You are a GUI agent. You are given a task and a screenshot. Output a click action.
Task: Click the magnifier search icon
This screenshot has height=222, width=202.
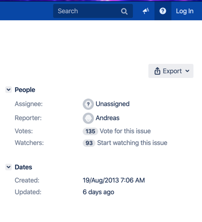point(124,11)
